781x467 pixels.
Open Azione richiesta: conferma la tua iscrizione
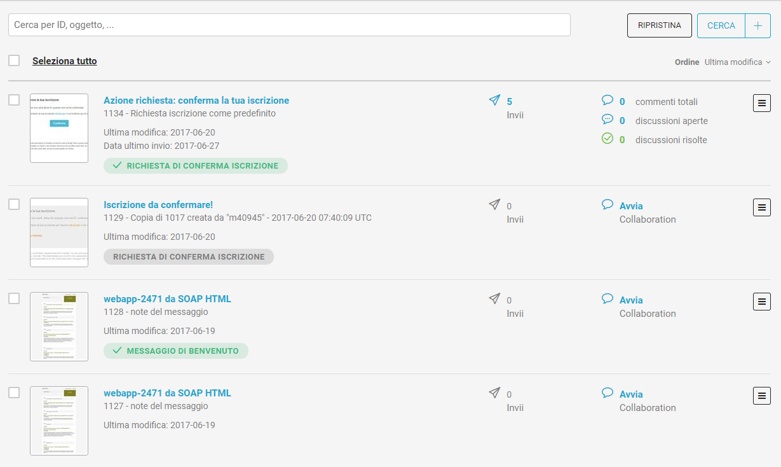(196, 101)
